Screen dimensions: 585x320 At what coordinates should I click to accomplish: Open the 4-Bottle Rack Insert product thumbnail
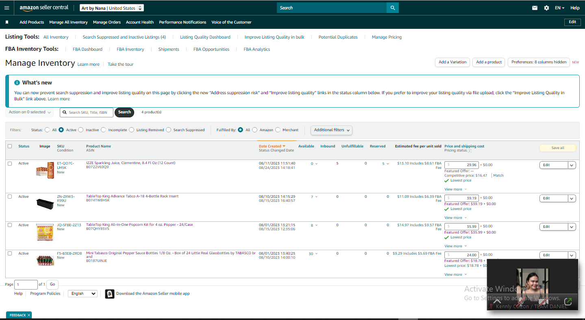click(x=45, y=203)
